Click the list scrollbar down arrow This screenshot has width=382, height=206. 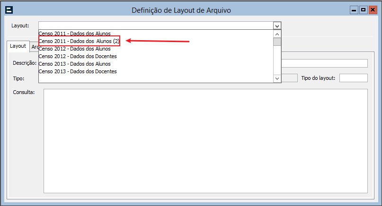pos(277,78)
